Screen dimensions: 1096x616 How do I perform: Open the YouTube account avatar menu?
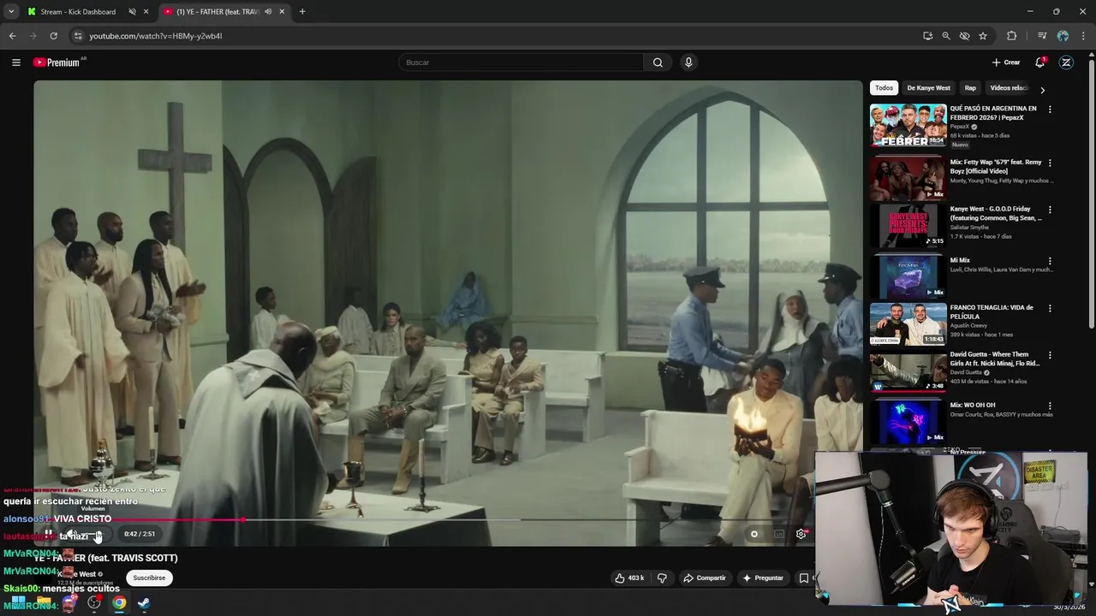[x=1066, y=62]
